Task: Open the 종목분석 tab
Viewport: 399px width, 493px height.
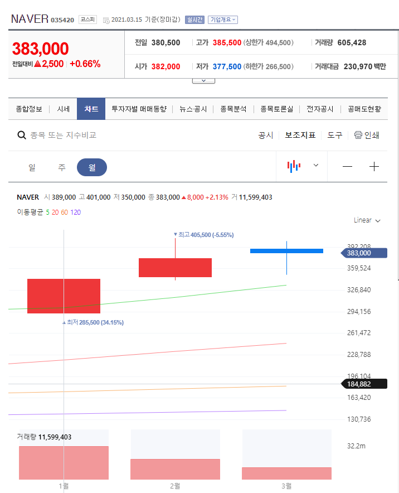Action: pos(233,109)
